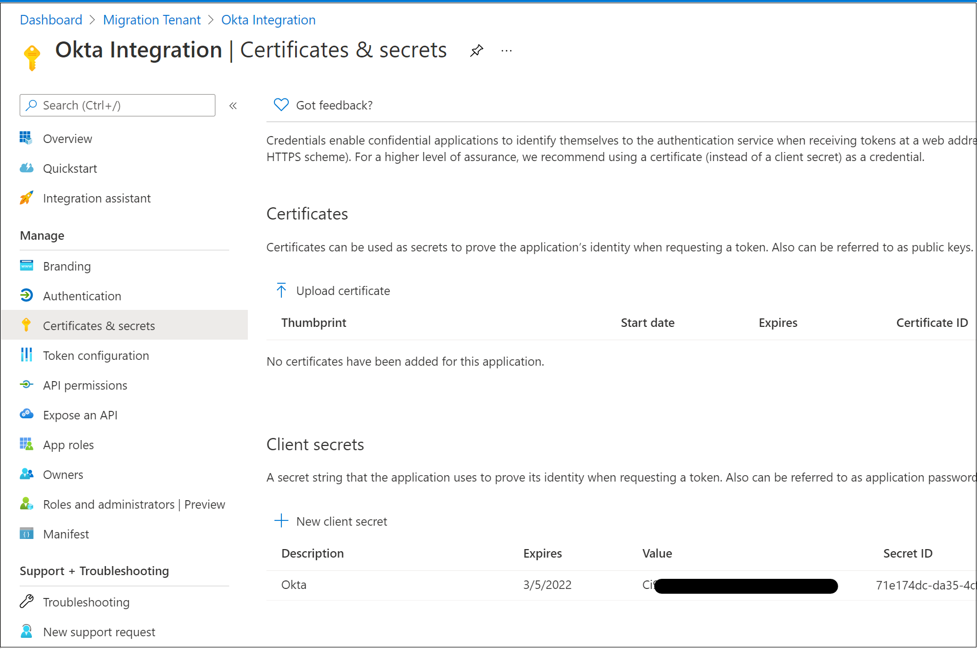Click the Overview grid icon
The width and height of the screenshot is (977, 649).
pos(26,138)
